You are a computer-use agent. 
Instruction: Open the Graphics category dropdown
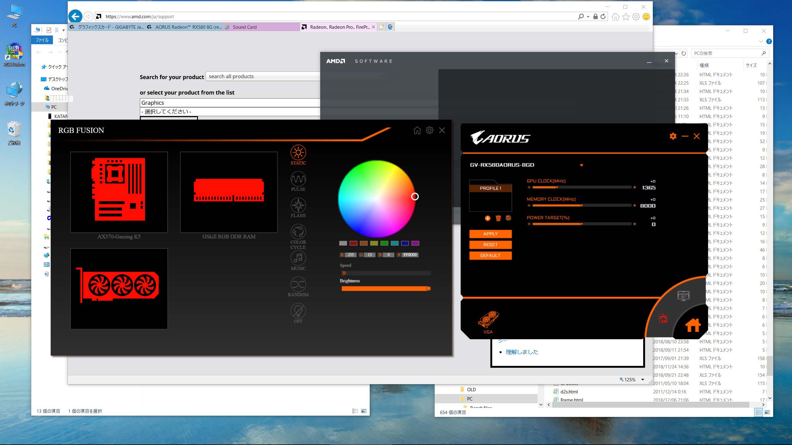click(230, 103)
